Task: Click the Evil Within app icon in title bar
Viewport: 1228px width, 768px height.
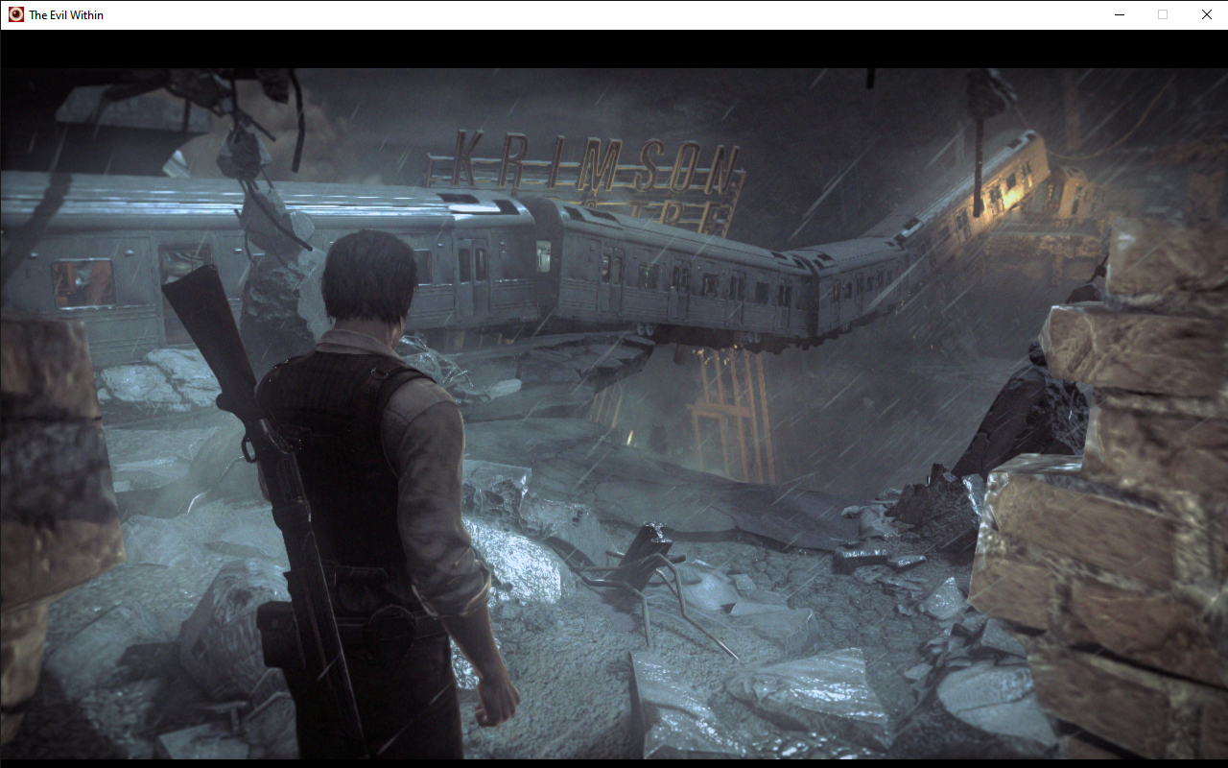Action: coord(15,14)
